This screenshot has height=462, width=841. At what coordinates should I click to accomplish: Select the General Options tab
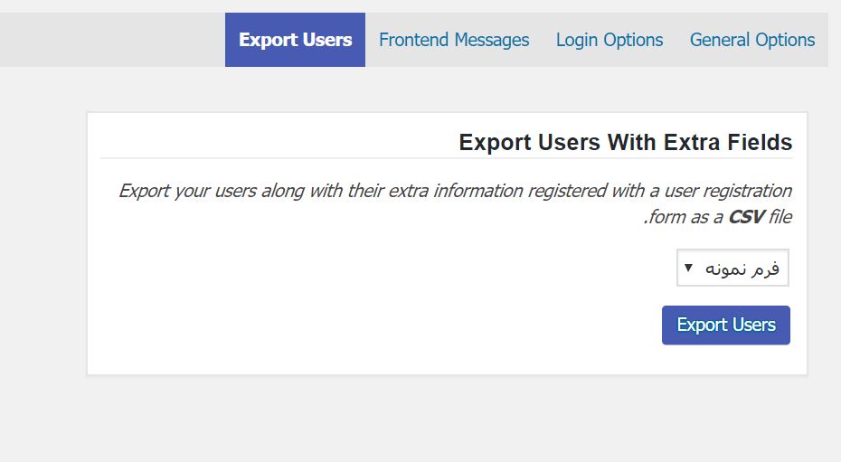(752, 40)
